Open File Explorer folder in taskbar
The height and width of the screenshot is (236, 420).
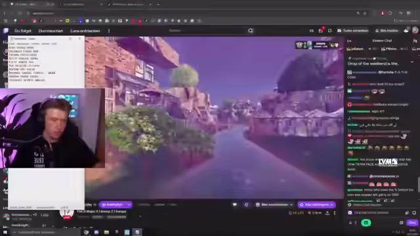point(106,232)
